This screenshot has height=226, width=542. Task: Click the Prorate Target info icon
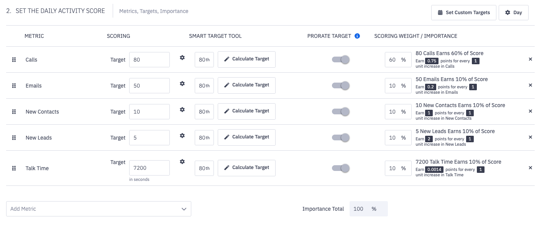click(x=357, y=36)
